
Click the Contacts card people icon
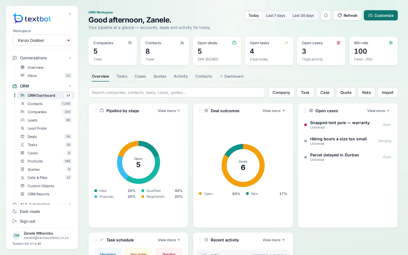pos(182,43)
